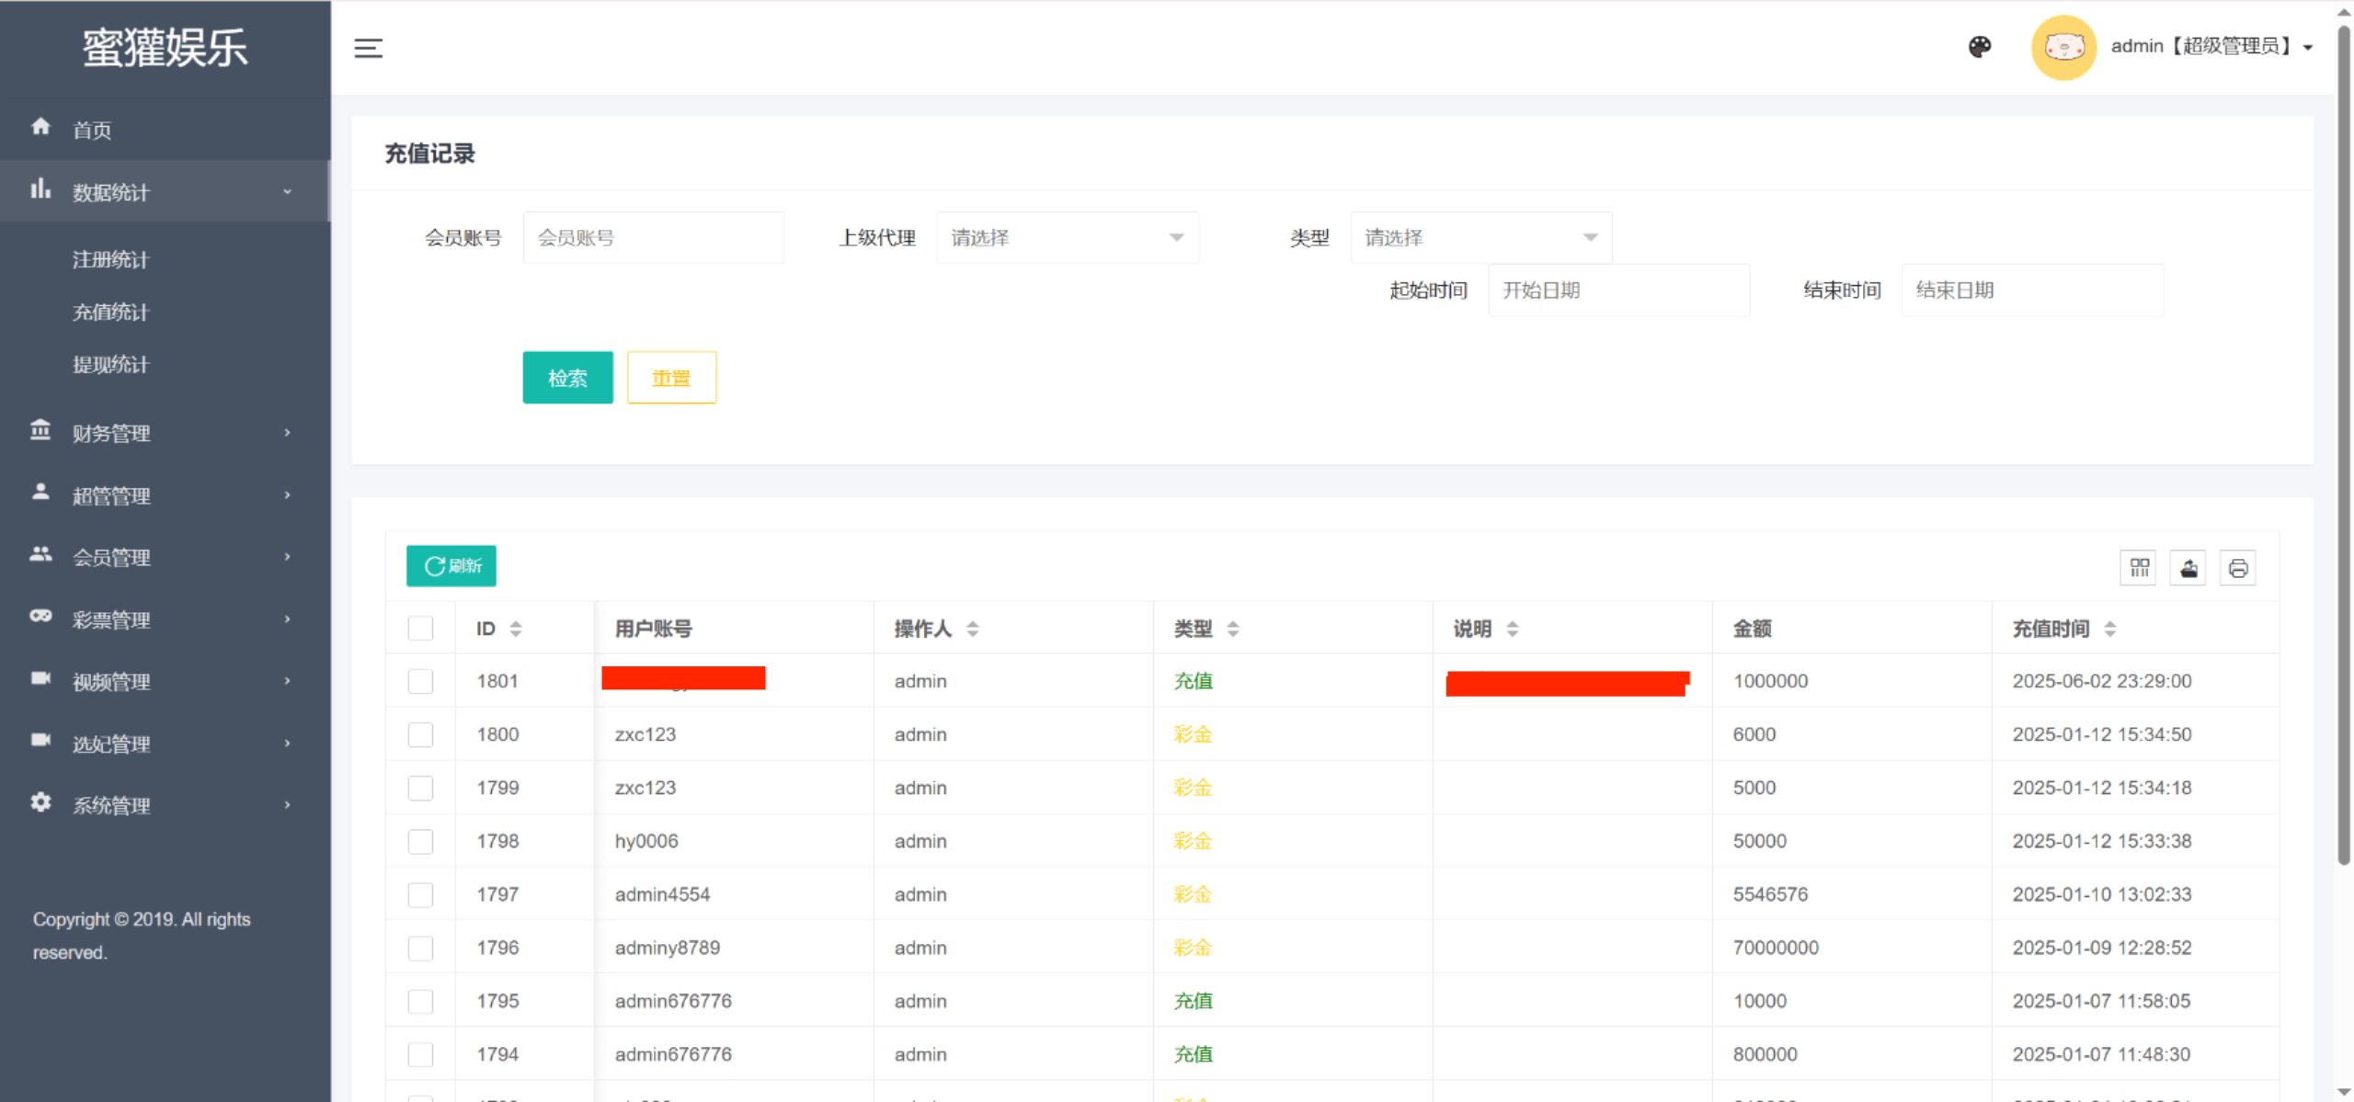The height and width of the screenshot is (1102, 2354).
Task: Toggle the sidebar with the hamburger icon
Action: pyautogui.click(x=367, y=48)
